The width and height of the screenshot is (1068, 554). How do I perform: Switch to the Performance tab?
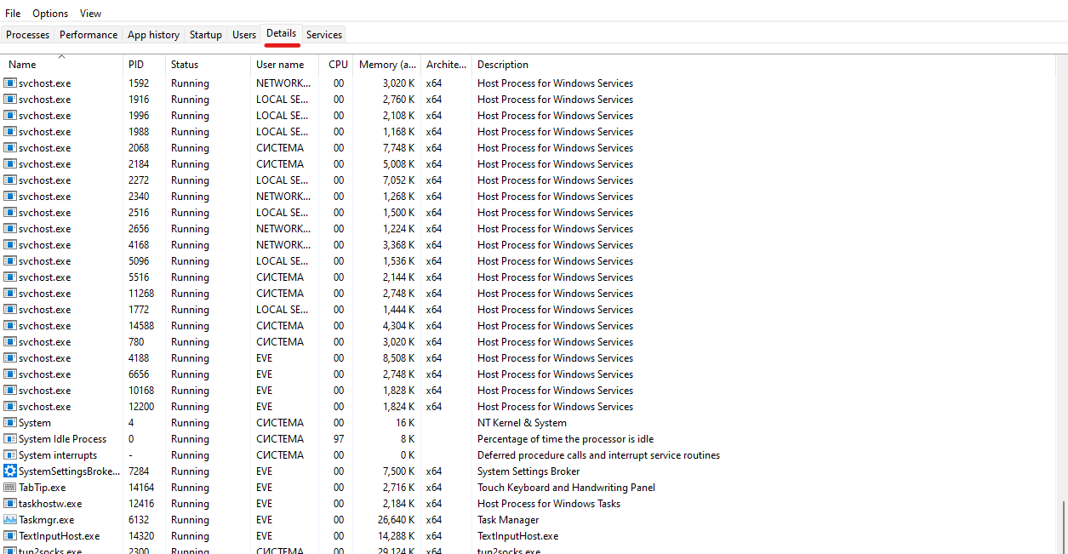point(89,35)
